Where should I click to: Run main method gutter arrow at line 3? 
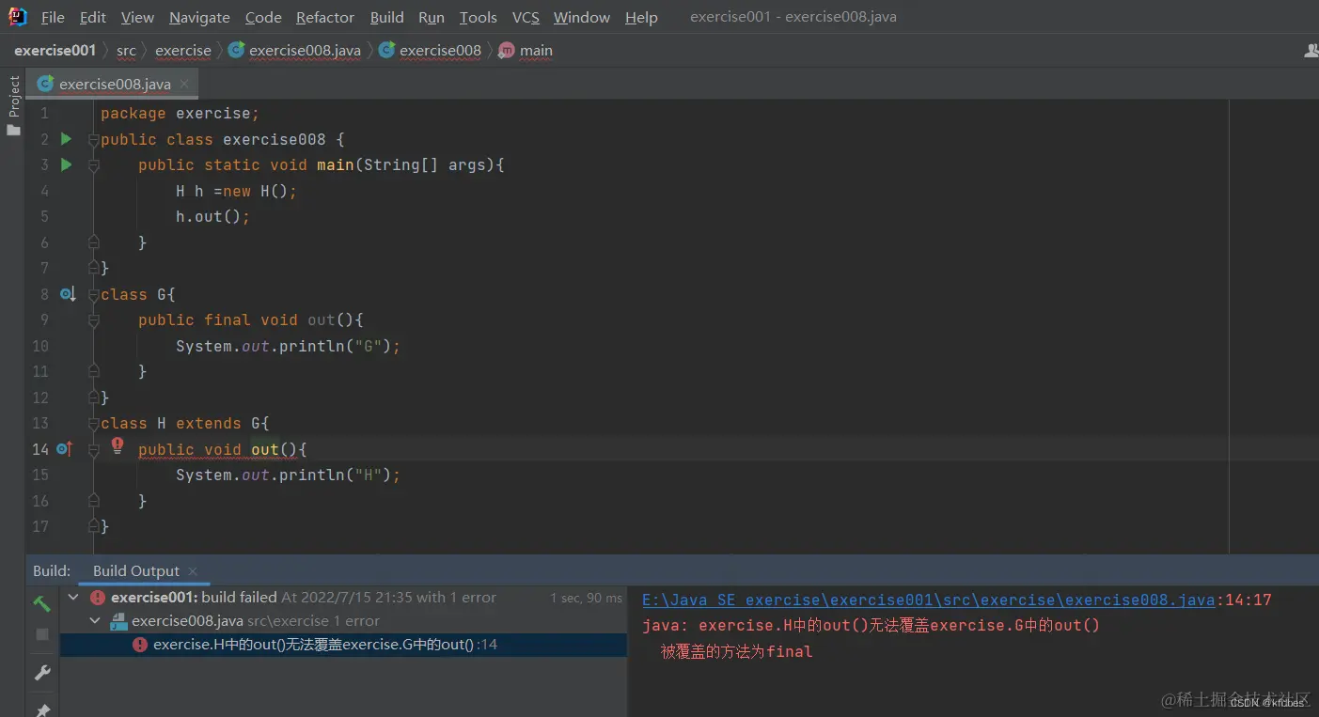click(x=66, y=164)
